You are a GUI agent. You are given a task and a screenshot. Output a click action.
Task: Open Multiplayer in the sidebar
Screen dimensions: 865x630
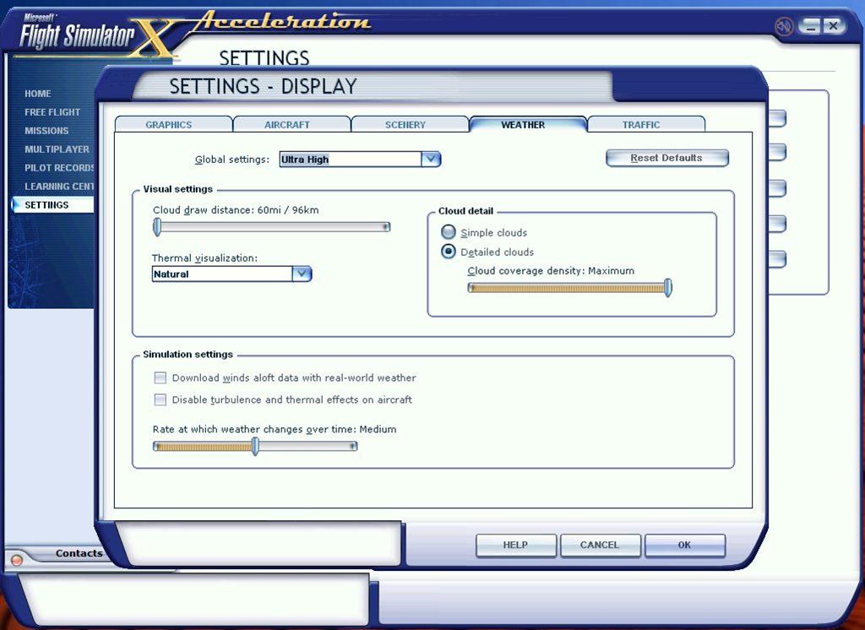[x=57, y=149]
